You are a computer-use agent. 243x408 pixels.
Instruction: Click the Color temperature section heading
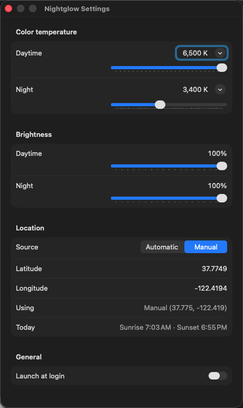pos(46,32)
